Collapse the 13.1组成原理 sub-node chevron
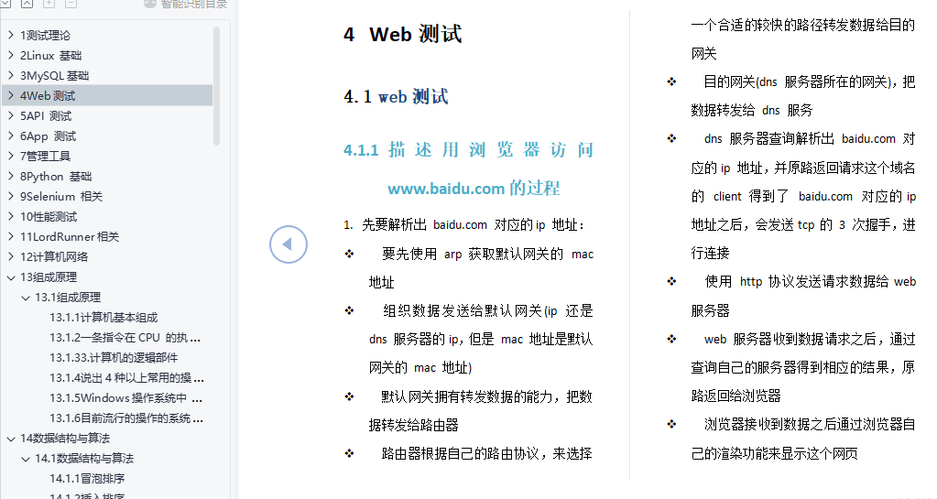The image size is (937, 499). (25, 298)
